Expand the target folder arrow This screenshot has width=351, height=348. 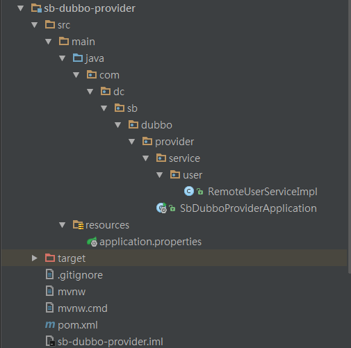35,258
